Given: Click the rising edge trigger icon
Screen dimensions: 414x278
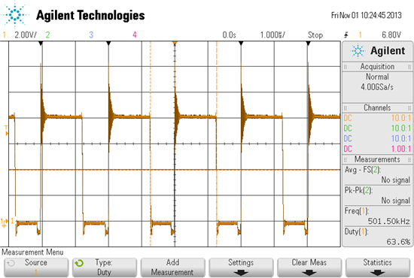Looking at the screenshot, I should coord(346,35).
